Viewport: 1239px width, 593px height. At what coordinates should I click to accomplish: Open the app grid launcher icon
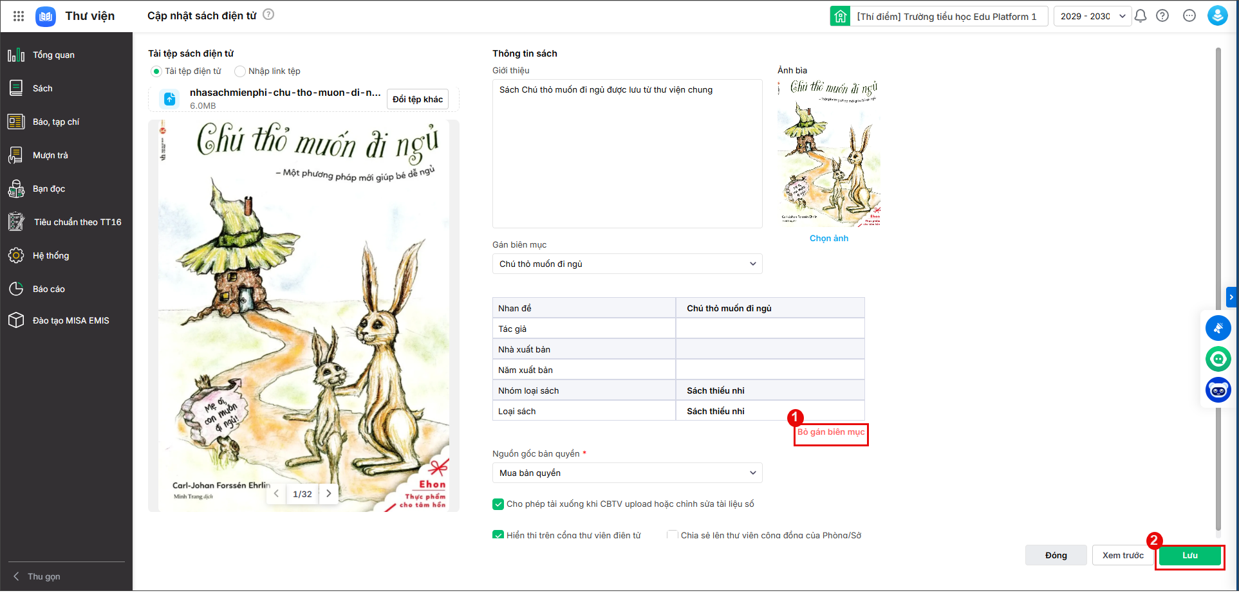[19, 16]
